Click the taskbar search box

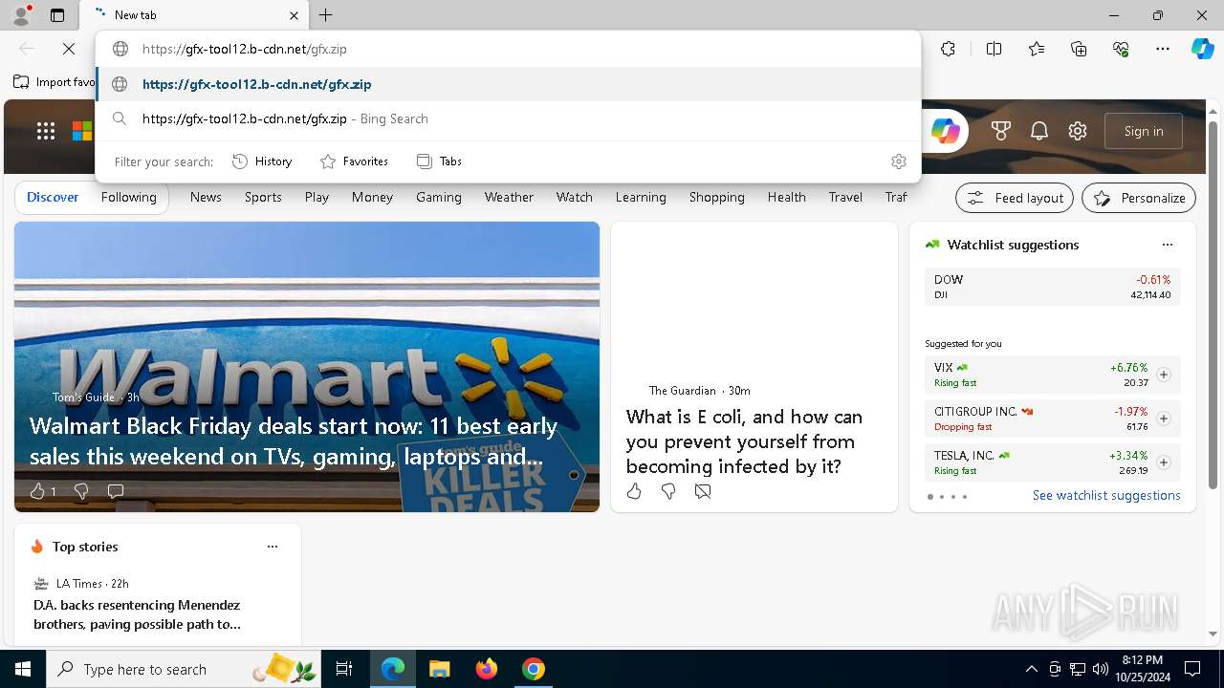(x=186, y=669)
